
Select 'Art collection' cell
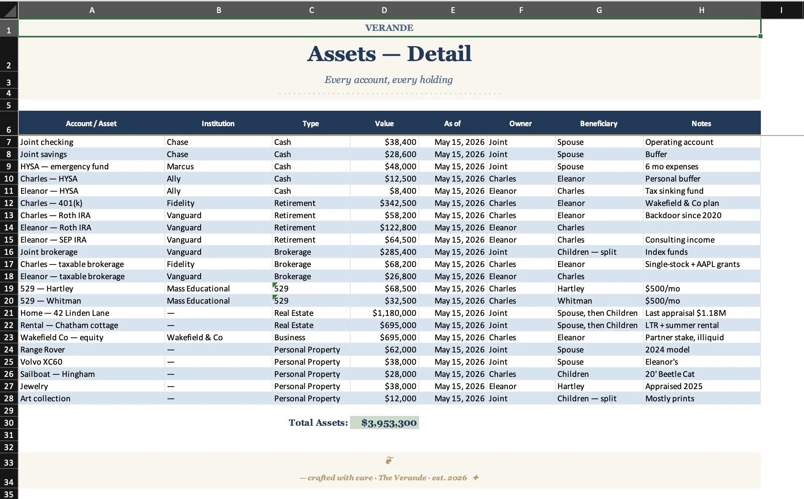(92, 398)
